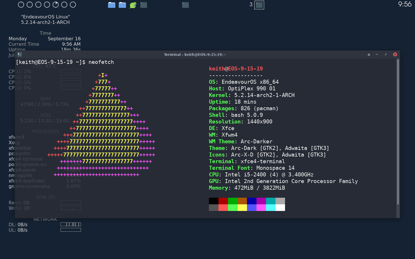This screenshot has height=259, width=415.
Task: Click the orange-brown palette block
Action: (x=242, y=201)
